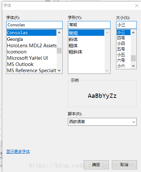Select 五号 in the size list
141x172 pixels.
click(x=124, y=49)
